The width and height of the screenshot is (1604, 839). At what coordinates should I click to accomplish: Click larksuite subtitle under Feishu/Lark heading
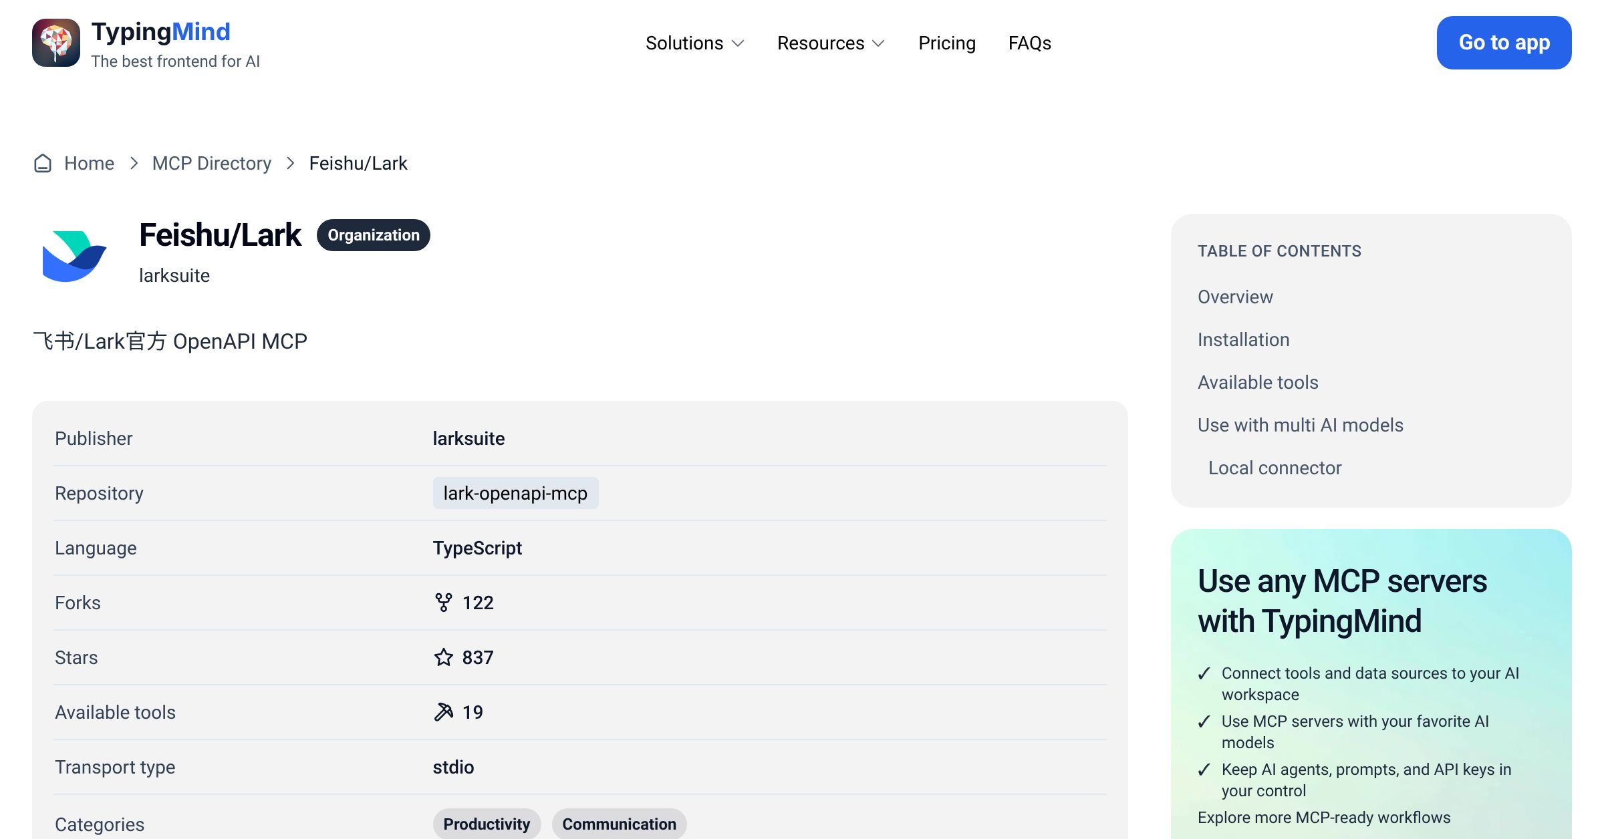tap(174, 275)
